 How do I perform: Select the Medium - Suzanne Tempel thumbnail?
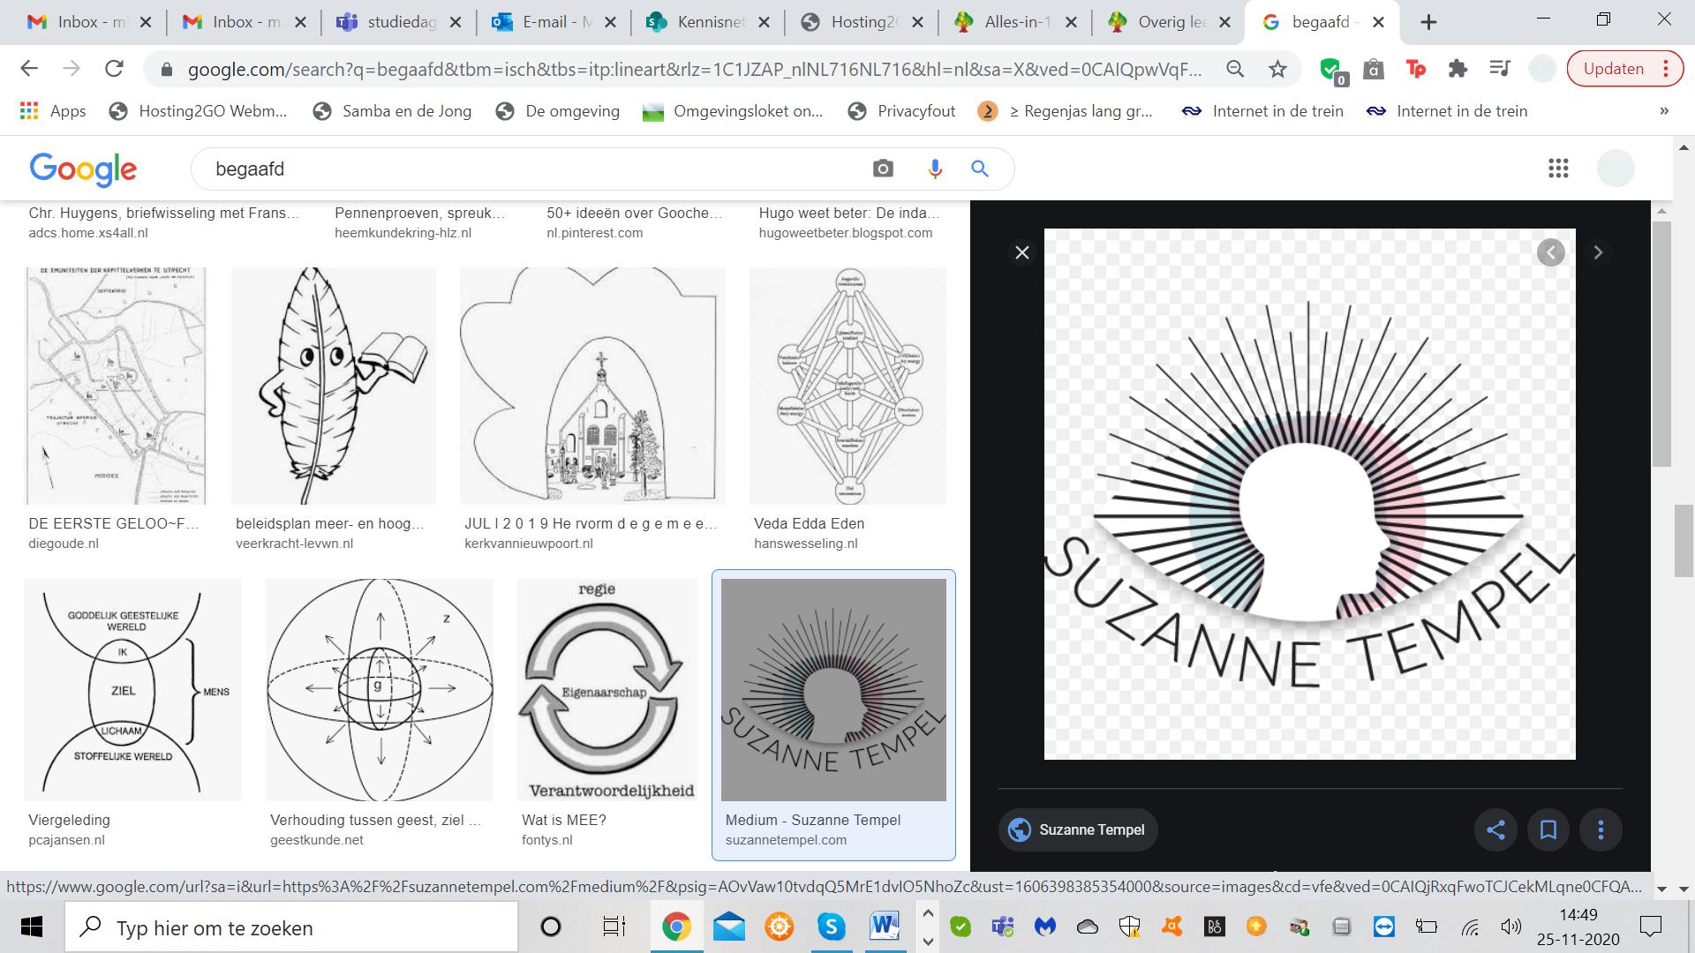pos(833,690)
